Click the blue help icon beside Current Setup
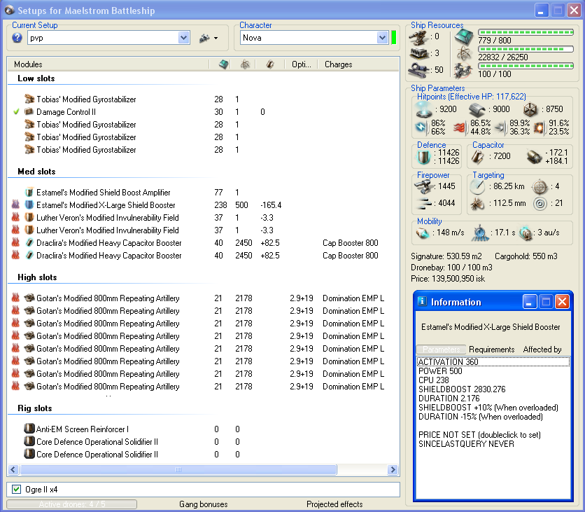 pos(17,38)
